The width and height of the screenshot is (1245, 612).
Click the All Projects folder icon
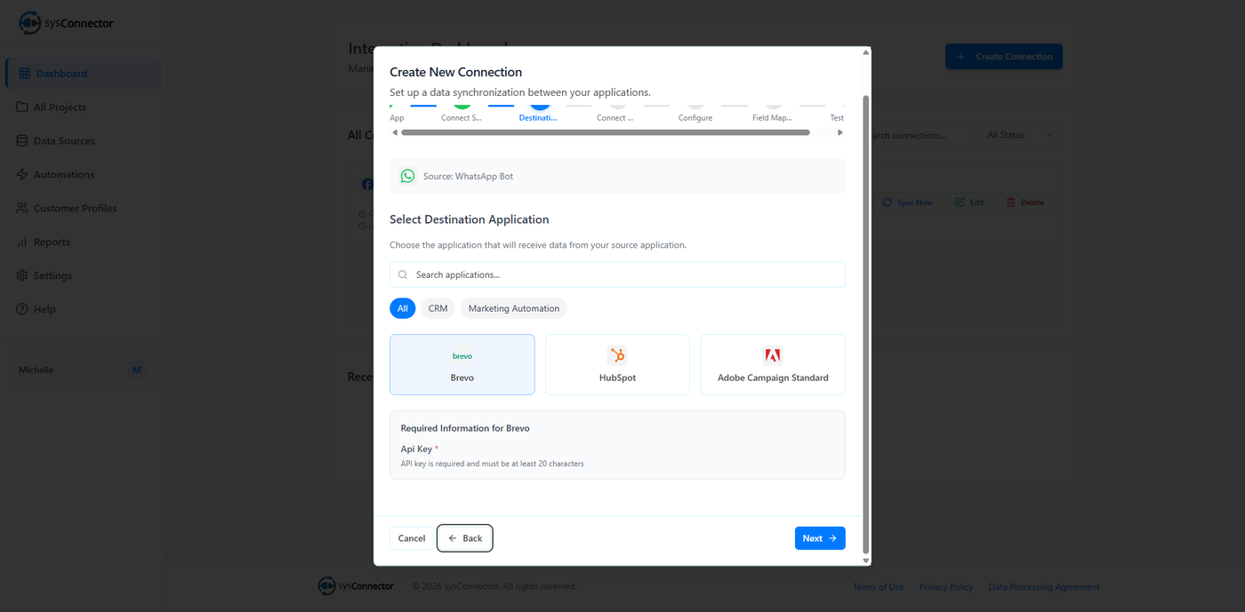22,107
